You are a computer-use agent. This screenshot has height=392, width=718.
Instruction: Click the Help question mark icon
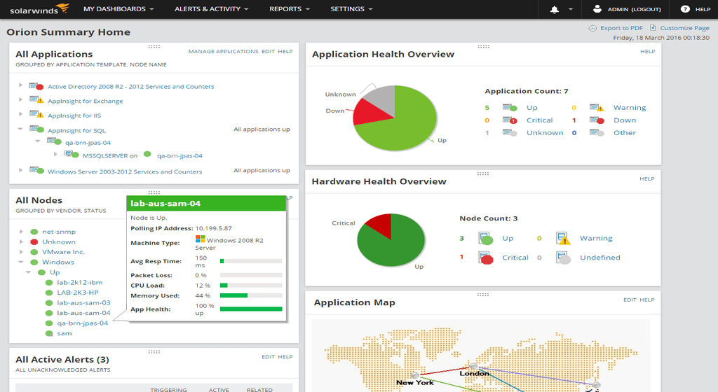pos(685,8)
